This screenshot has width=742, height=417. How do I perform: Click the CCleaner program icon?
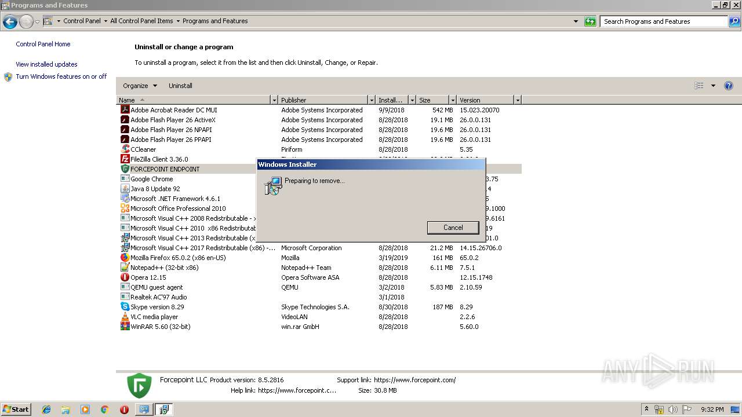[125, 149]
